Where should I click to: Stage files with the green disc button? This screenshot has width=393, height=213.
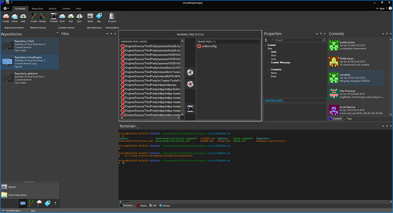pos(190,72)
